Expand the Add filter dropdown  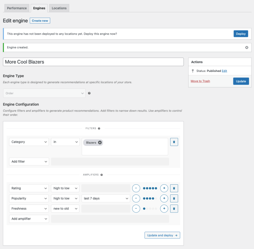pos(29,162)
